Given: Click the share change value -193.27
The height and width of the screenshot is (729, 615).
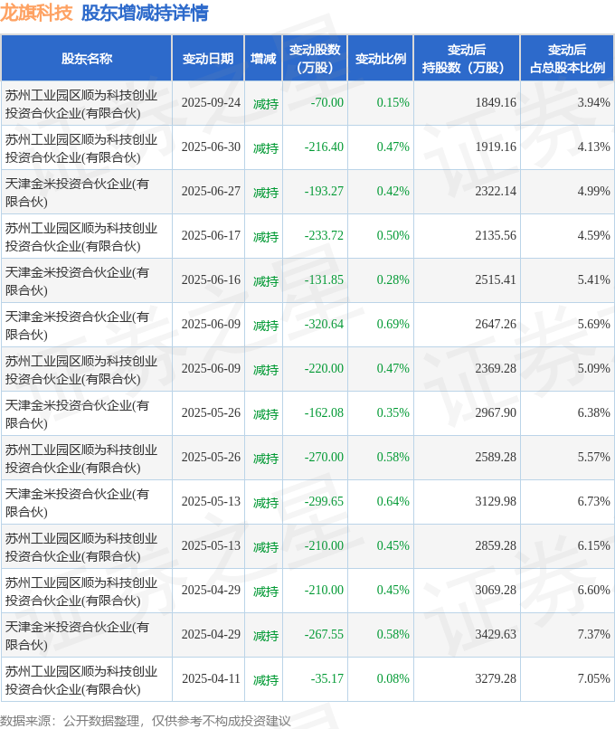Looking at the screenshot, I should coord(324,191).
